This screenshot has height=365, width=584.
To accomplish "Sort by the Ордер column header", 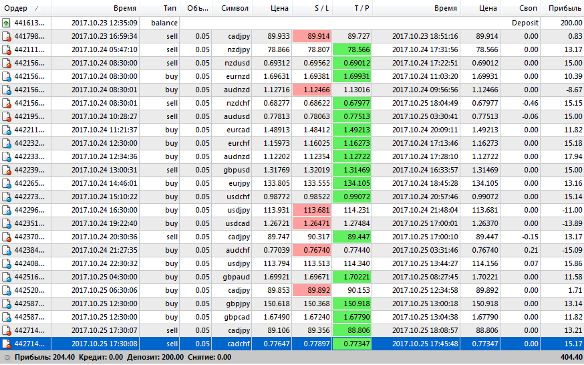I will pos(25,8).
